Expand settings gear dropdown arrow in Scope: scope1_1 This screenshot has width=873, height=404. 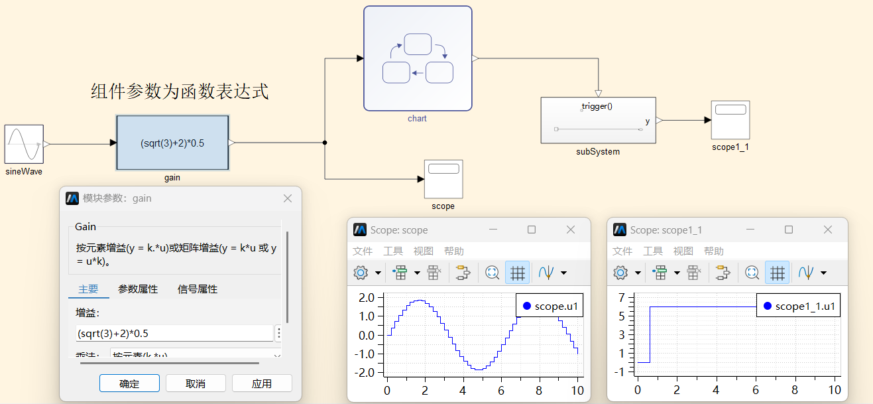coord(638,273)
